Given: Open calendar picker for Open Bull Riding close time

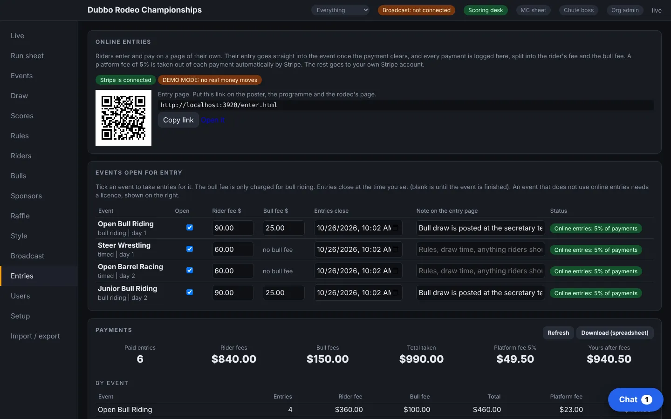Looking at the screenshot, I should 396,228.
